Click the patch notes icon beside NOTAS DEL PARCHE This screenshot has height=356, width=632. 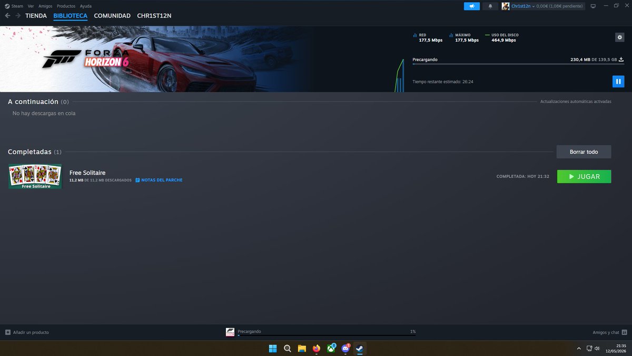tap(137, 180)
